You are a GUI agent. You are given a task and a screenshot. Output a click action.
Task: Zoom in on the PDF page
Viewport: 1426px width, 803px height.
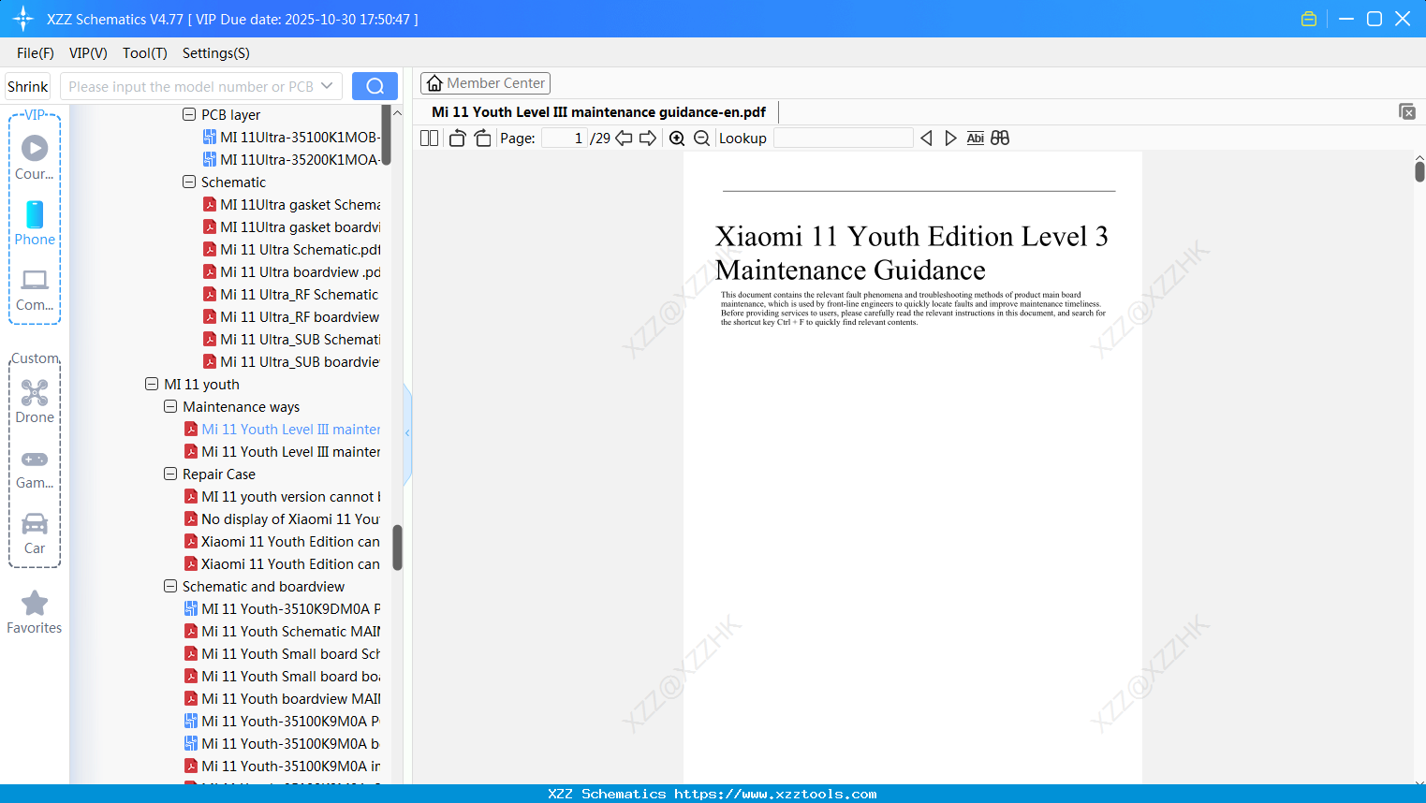tap(676, 138)
